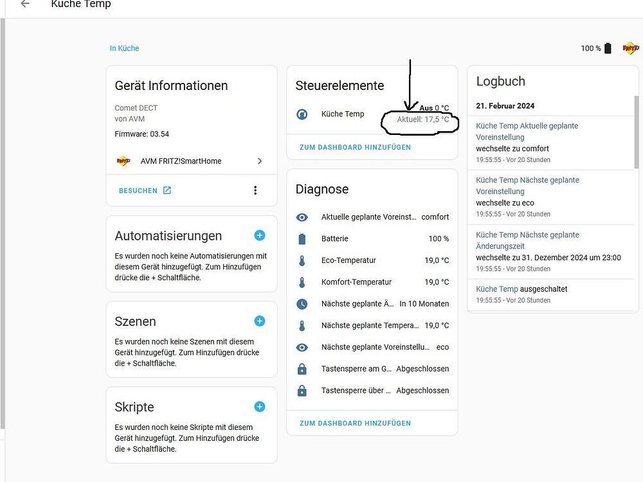The image size is (643, 482).
Task: Click the Küche Temp thermostat icon
Action: 302,114
